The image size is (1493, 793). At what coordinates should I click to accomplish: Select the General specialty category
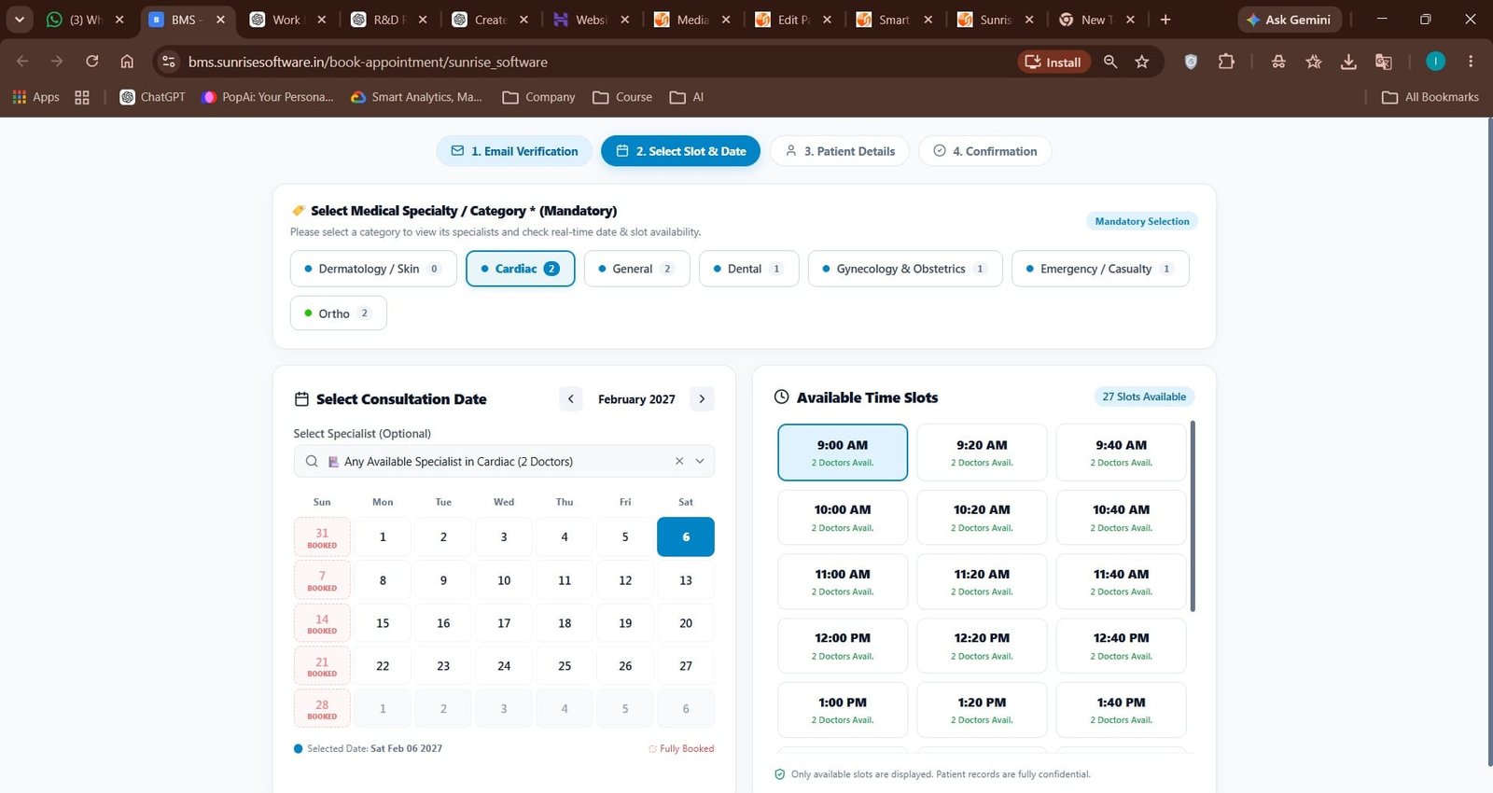(637, 269)
